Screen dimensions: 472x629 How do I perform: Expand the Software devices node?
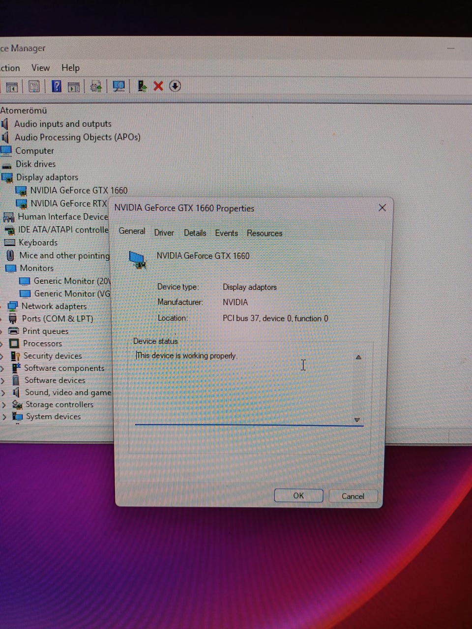pyautogui.click(x=3, y=380)
